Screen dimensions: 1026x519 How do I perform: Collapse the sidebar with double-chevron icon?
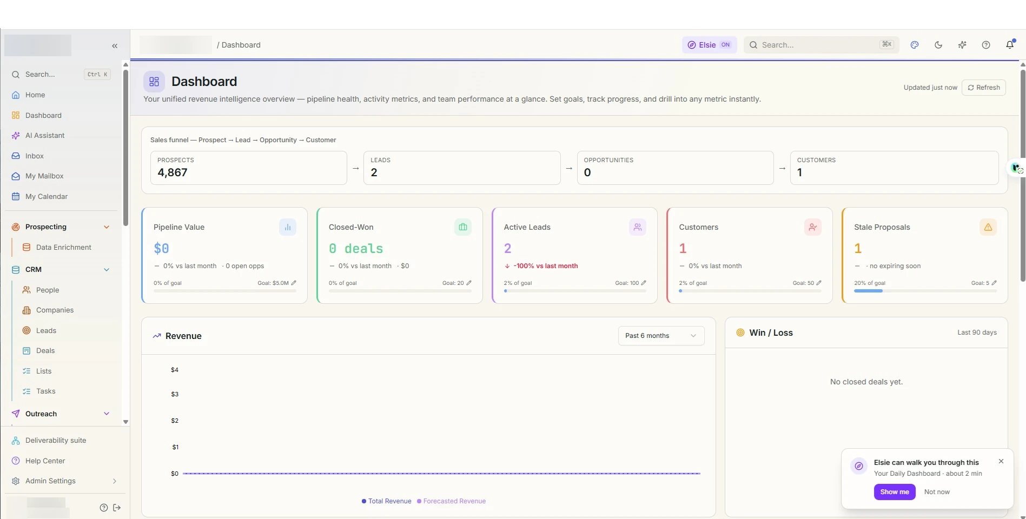(115, 46)
